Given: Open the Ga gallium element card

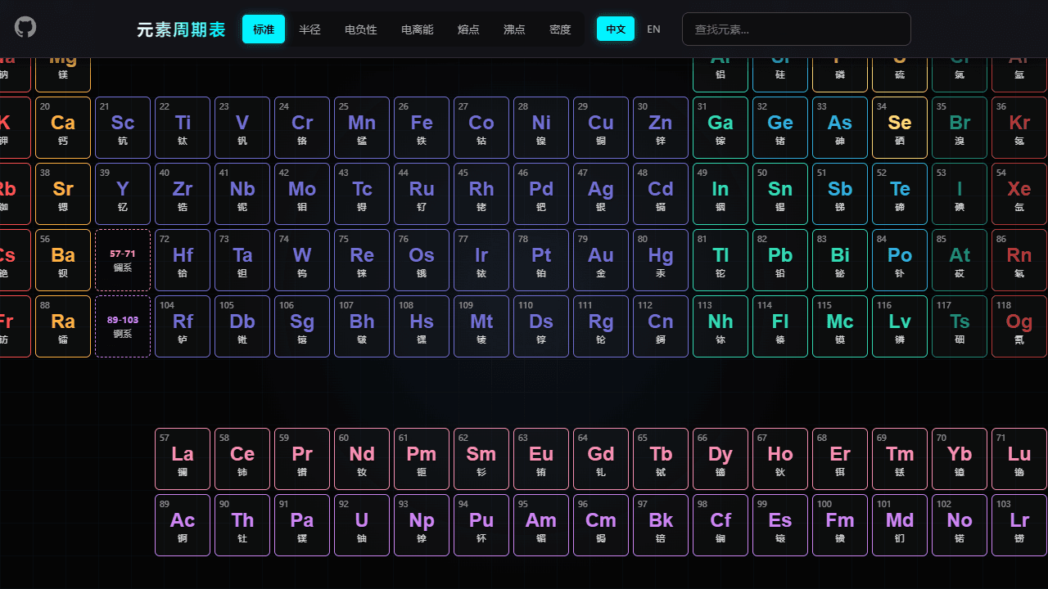Looking at the screenshot, I should click(720, 128).
